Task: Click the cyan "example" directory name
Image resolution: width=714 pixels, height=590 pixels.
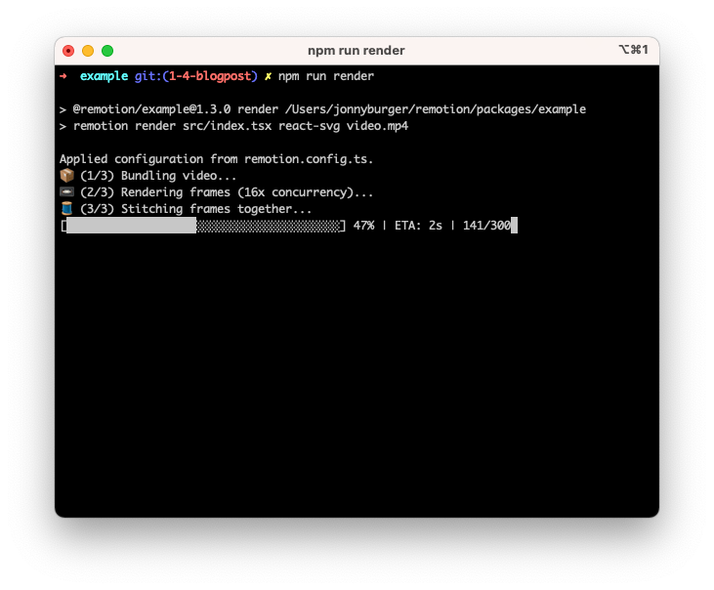Action: pyautogui.click(x=104, y=76)
